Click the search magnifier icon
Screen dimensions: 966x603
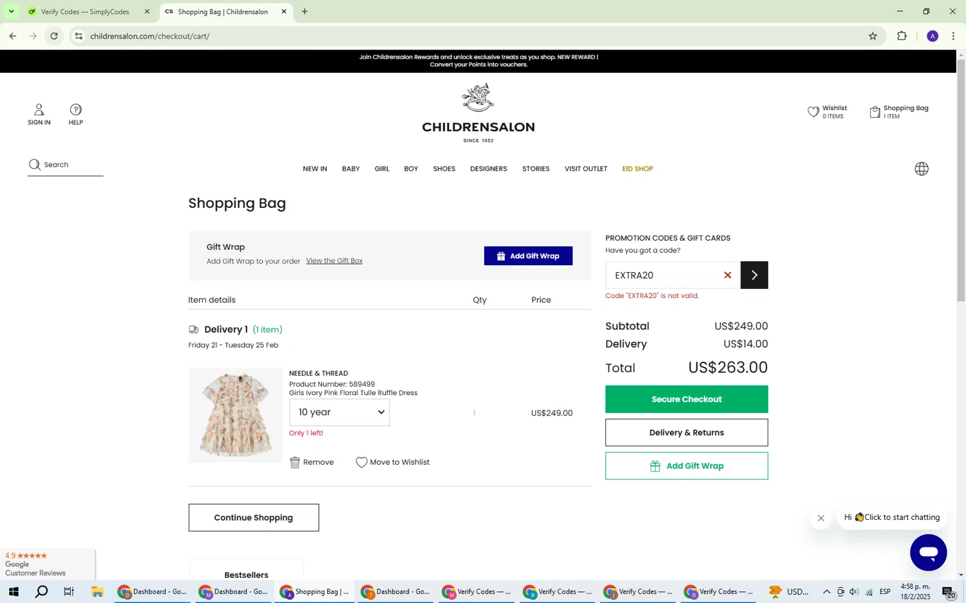click(35, 165)
